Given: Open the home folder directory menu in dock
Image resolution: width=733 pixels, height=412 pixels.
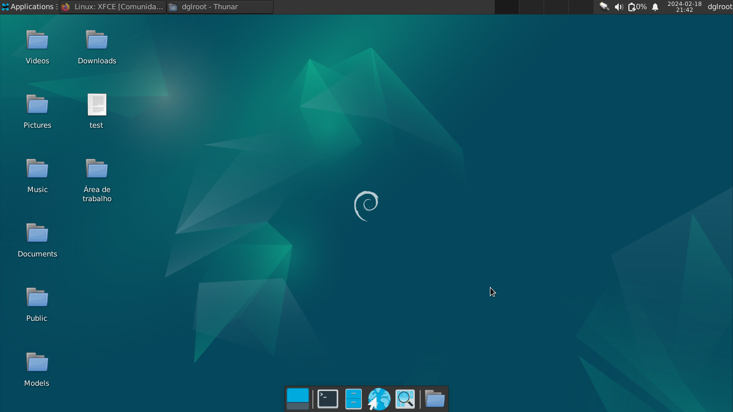Looking at the screenshot, I should coord(435,399).
